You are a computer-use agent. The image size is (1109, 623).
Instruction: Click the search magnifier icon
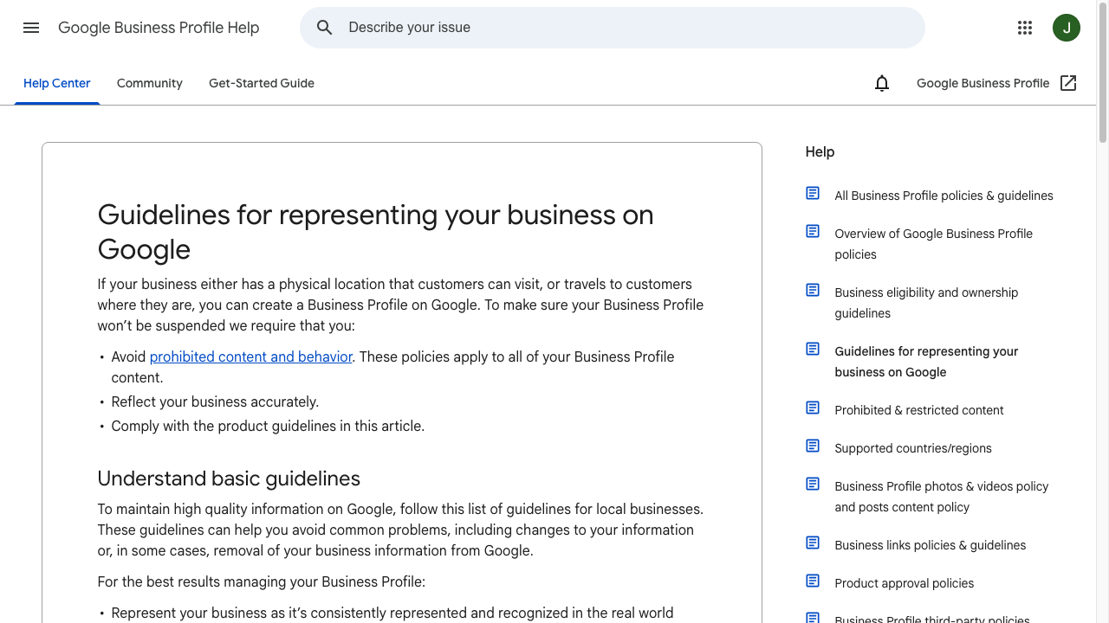point(325,28)
